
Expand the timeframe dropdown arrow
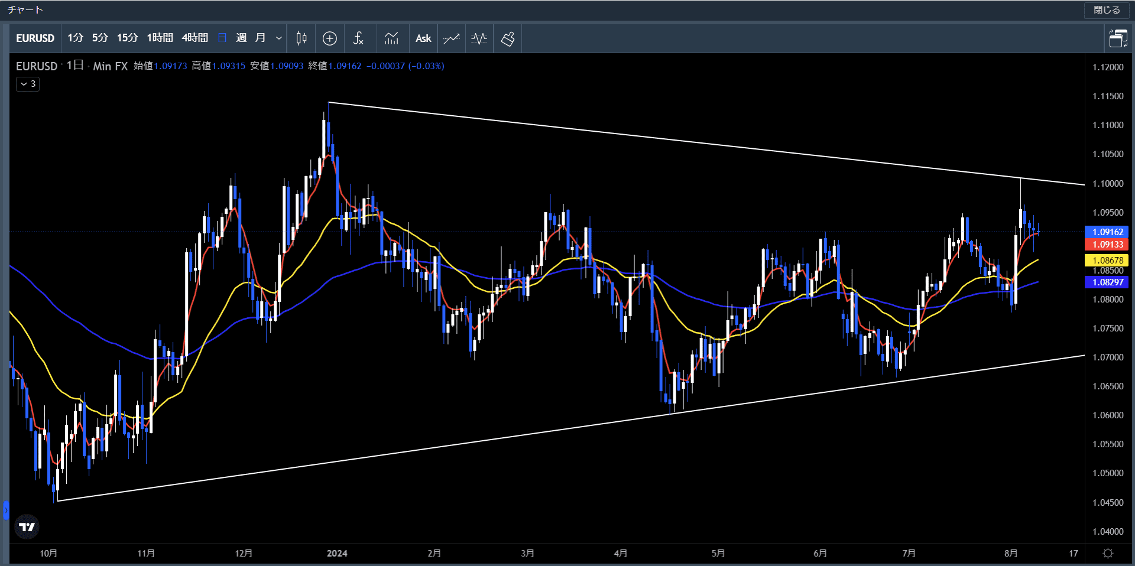click(279, 38)
